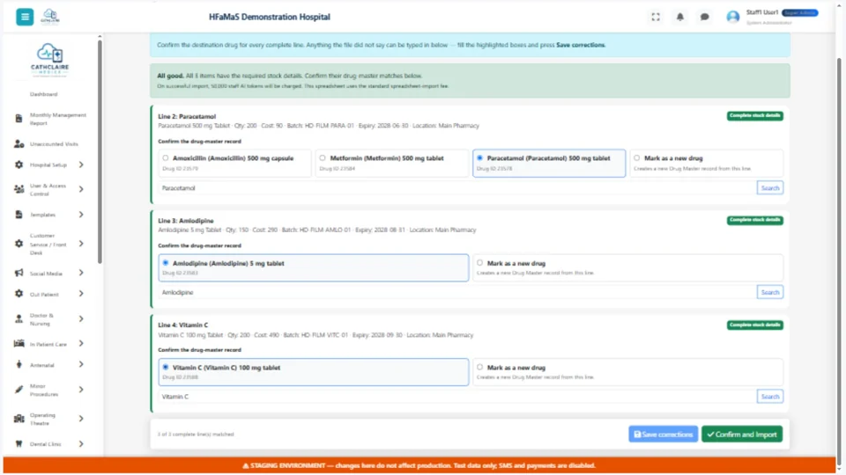Viewport: 846px width, 475px height.
Task: Enter fullscreen mode with the expand icon
Action: click(656, 18)
